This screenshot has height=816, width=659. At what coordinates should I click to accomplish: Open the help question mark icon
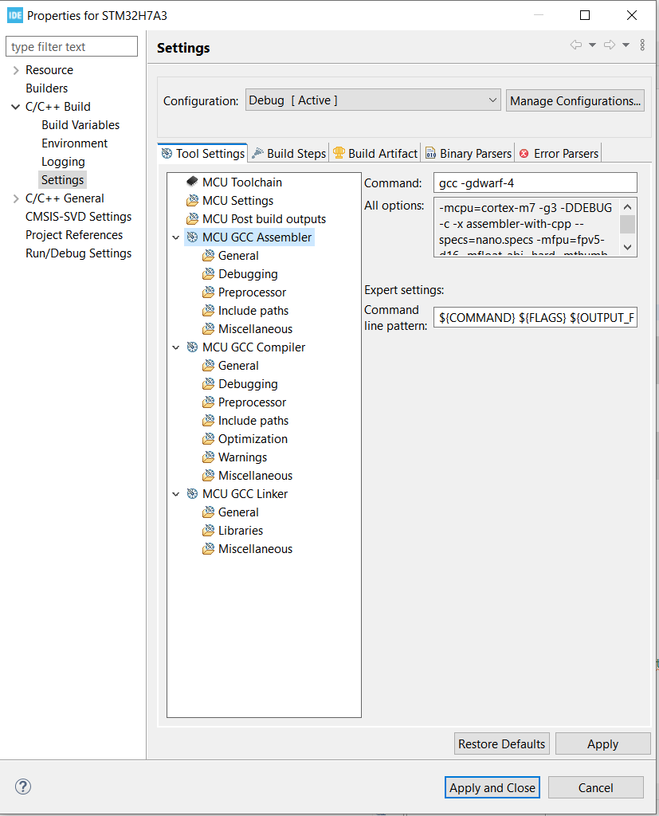(x=22, y=787)
